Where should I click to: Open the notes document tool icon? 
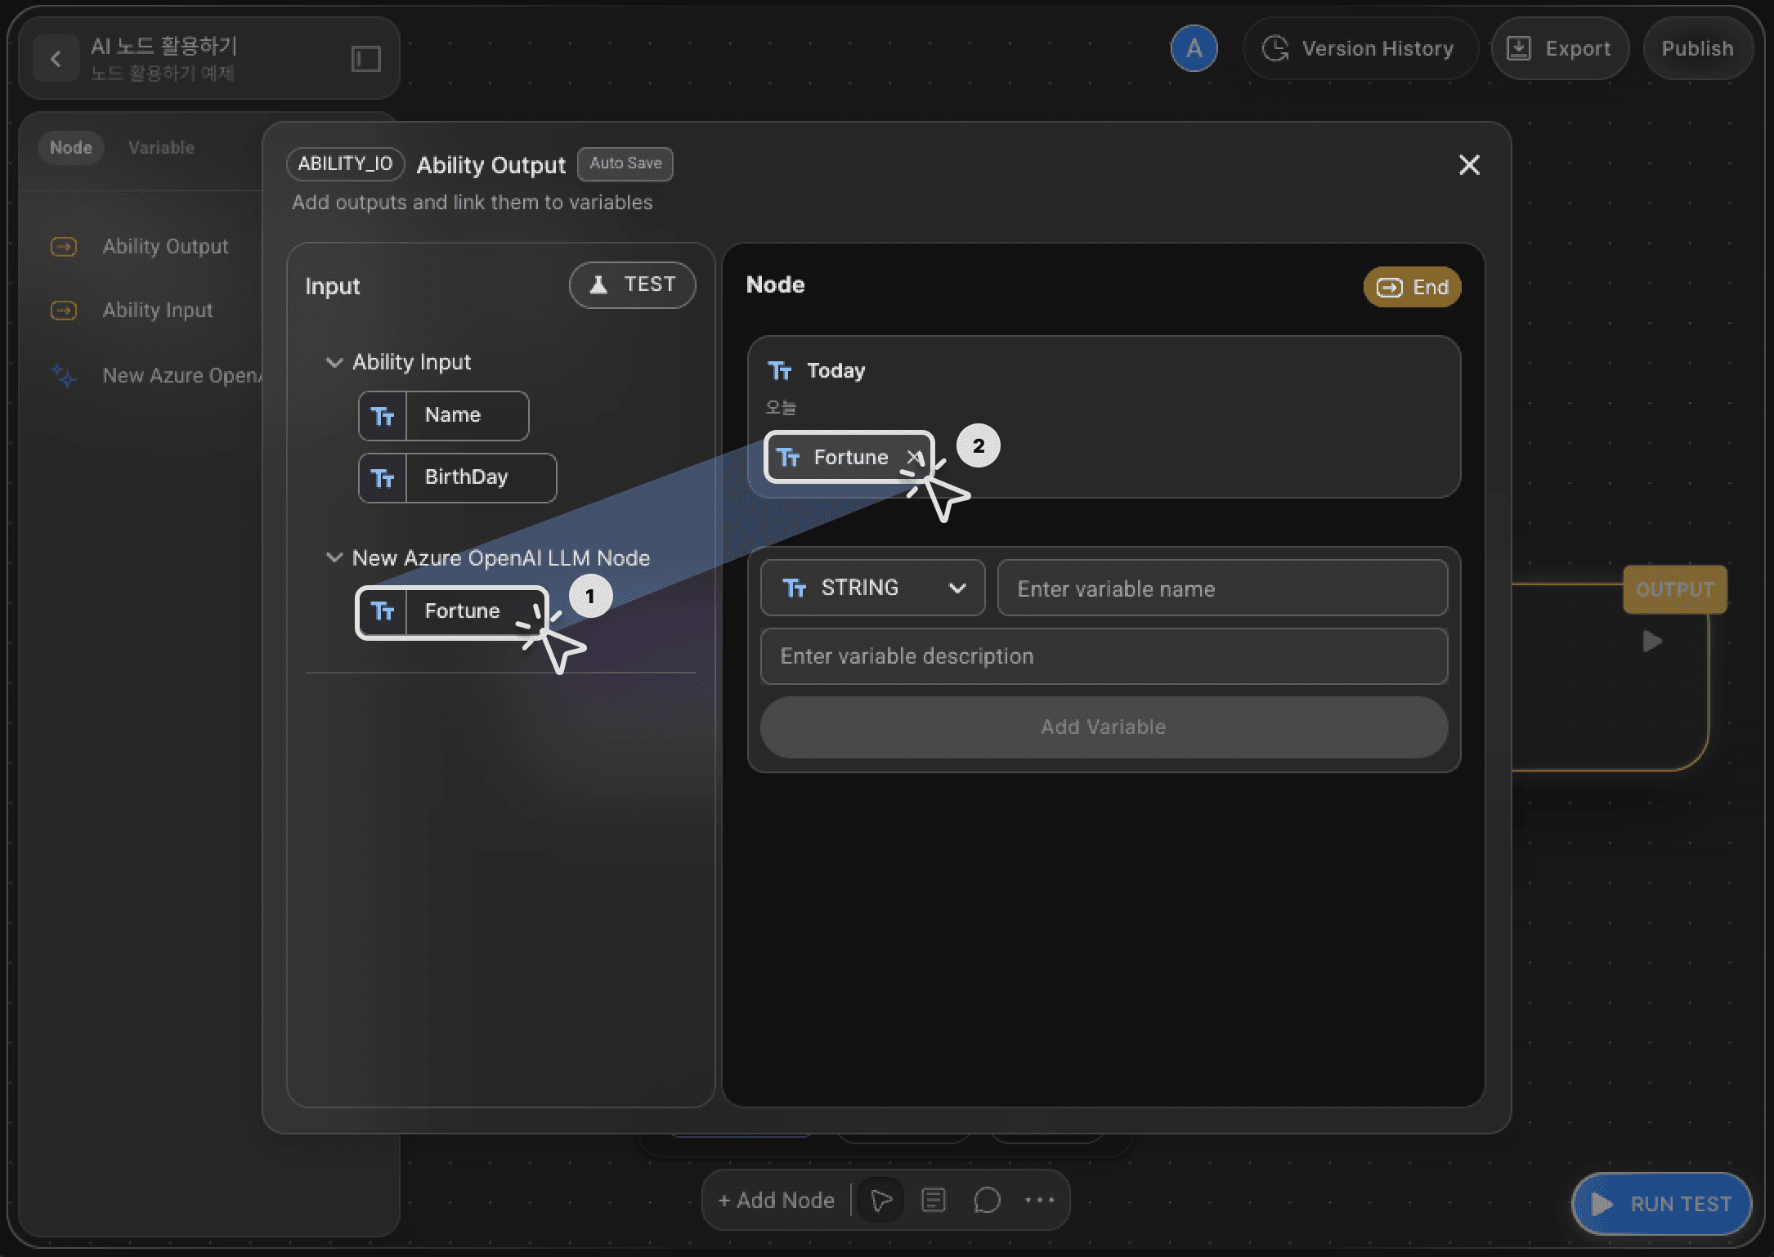(934, 1200)
